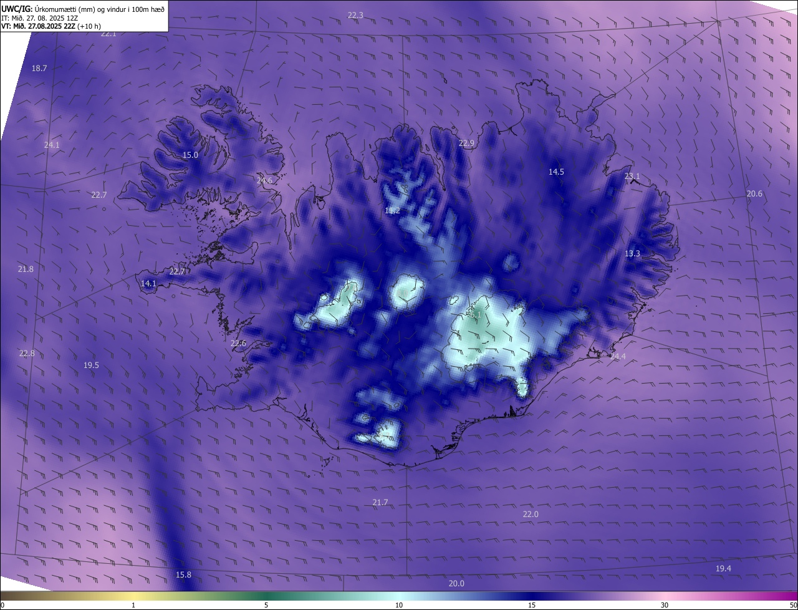Viewport: 798px width, 610px height.
Task: Click the "24.4" value on the map
Action: (618, 357)
